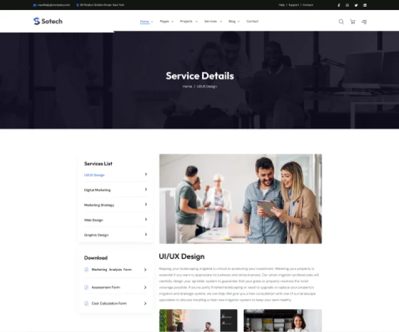The image size is (399, 332).
Task: Visit the Twitter profile icon
Action: click(356, 5)
